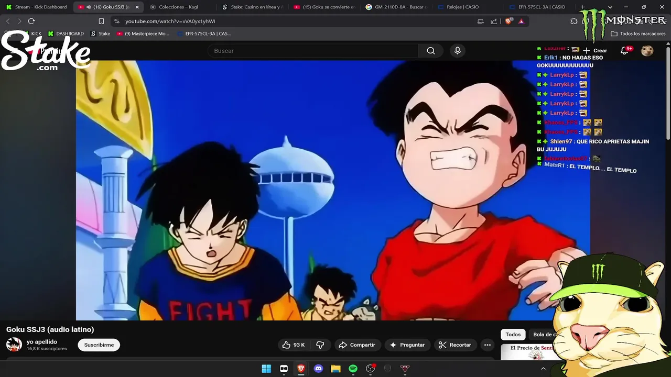
Task: Expand the system tray hidden icons chevron
Action: pyautogui.click(x=543, y=369)
